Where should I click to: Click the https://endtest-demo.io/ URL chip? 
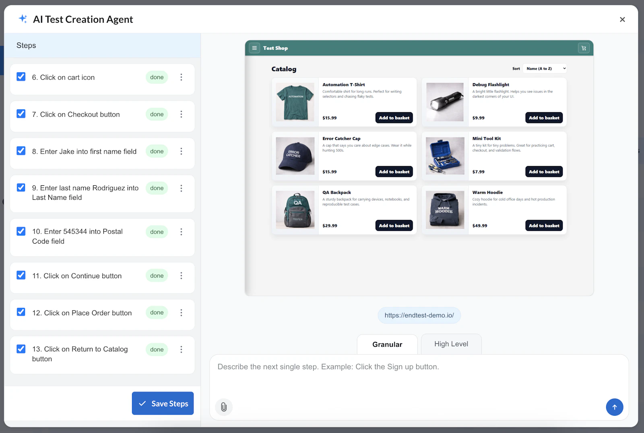coord(419,315)
